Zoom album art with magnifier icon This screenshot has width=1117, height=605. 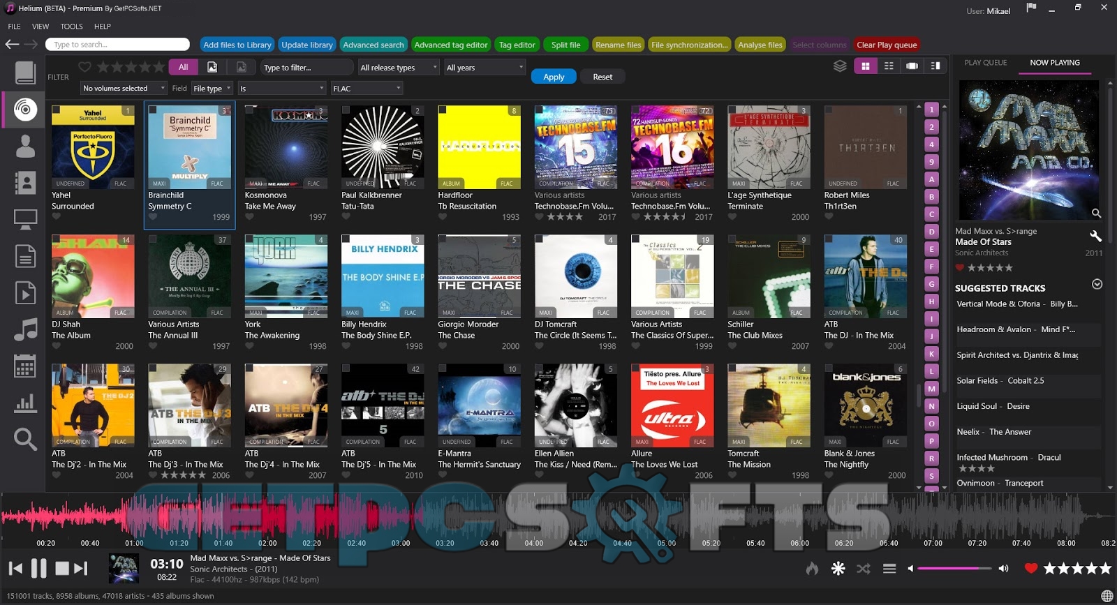(1096, 214)
